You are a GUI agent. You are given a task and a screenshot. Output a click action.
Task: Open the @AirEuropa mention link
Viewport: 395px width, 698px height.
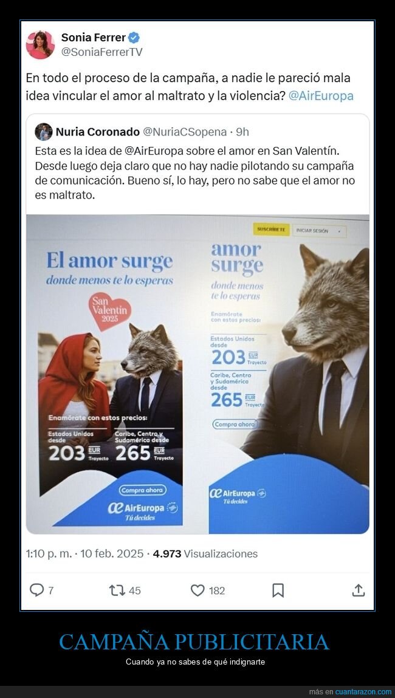[321, 96]
